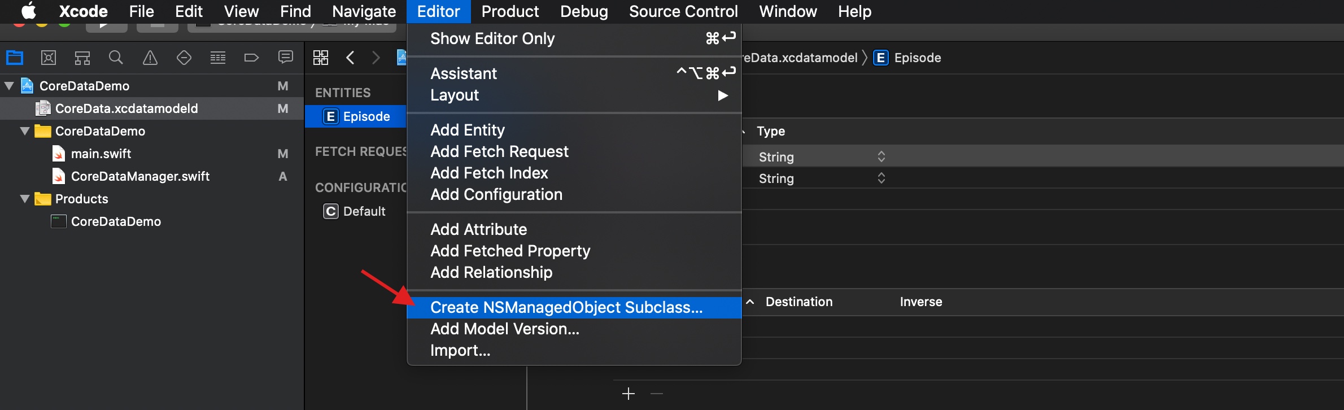
Task: Click the related items grid icon
Action: (x=321, y=58)
